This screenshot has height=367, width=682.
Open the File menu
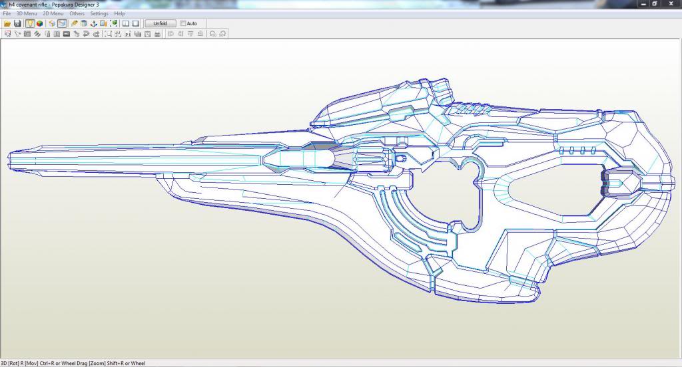(7, 13)
